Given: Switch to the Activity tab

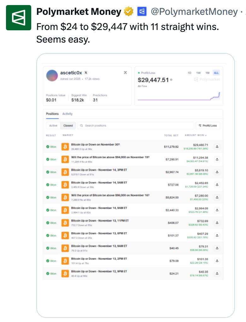Looking at the screenshot, I should tap(67, 114).
